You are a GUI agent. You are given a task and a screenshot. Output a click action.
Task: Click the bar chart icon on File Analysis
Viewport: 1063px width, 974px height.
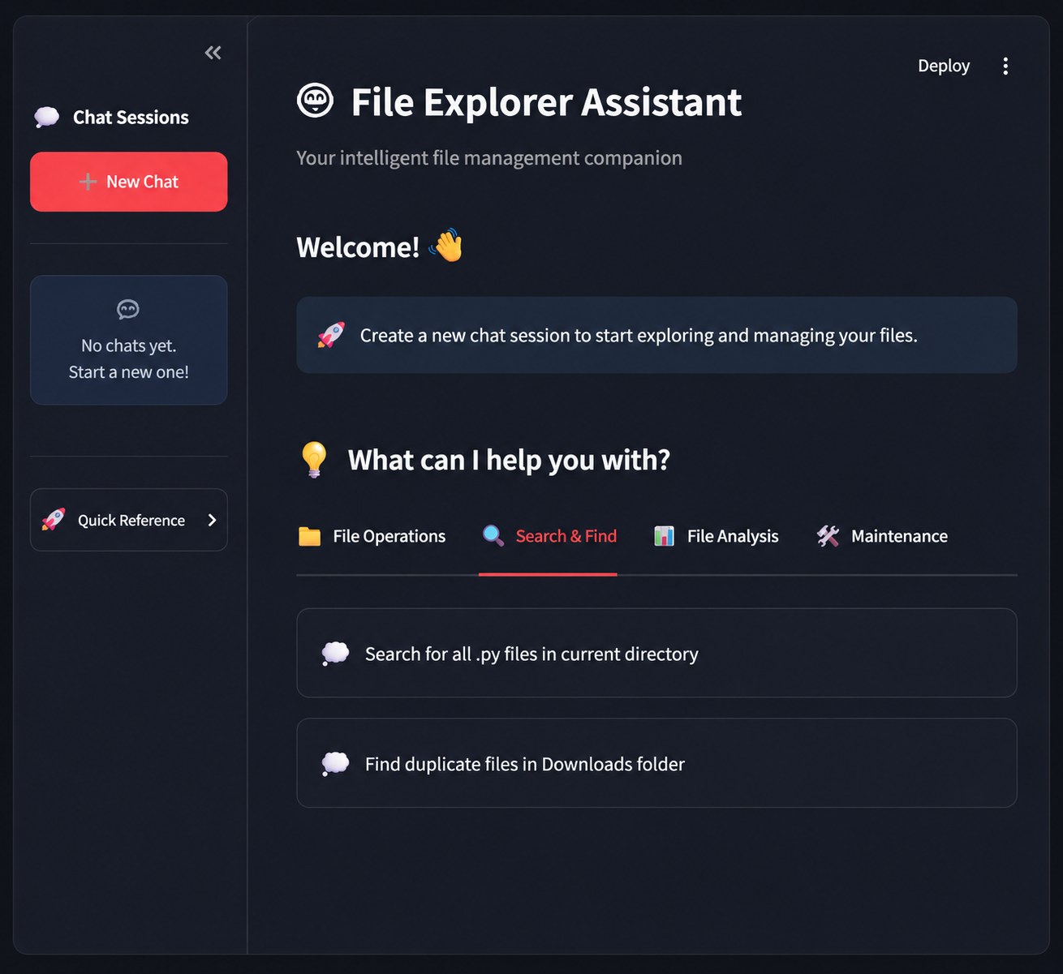pyautogui.click(x=664, y=536)
